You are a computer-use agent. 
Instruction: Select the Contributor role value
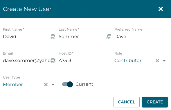(128, 61)
